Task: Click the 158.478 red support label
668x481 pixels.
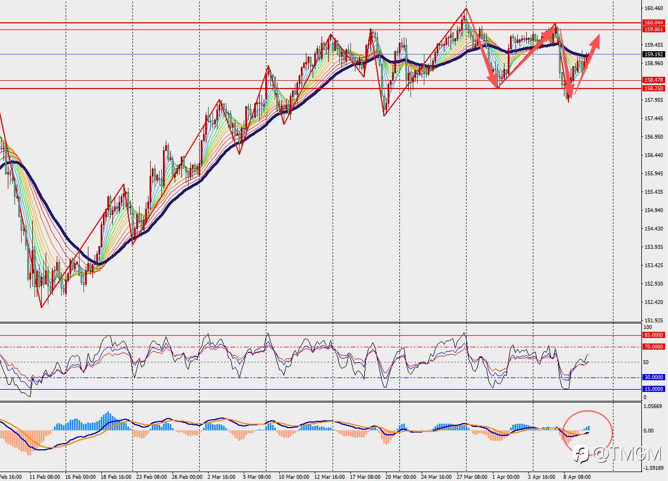Action: click(x=654, y=81)
